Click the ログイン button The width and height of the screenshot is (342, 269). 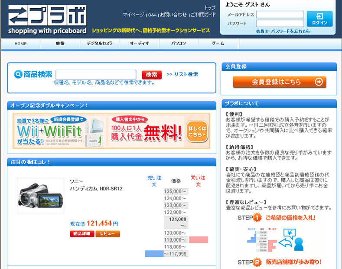pyautogui.click(x=319, y=19)
